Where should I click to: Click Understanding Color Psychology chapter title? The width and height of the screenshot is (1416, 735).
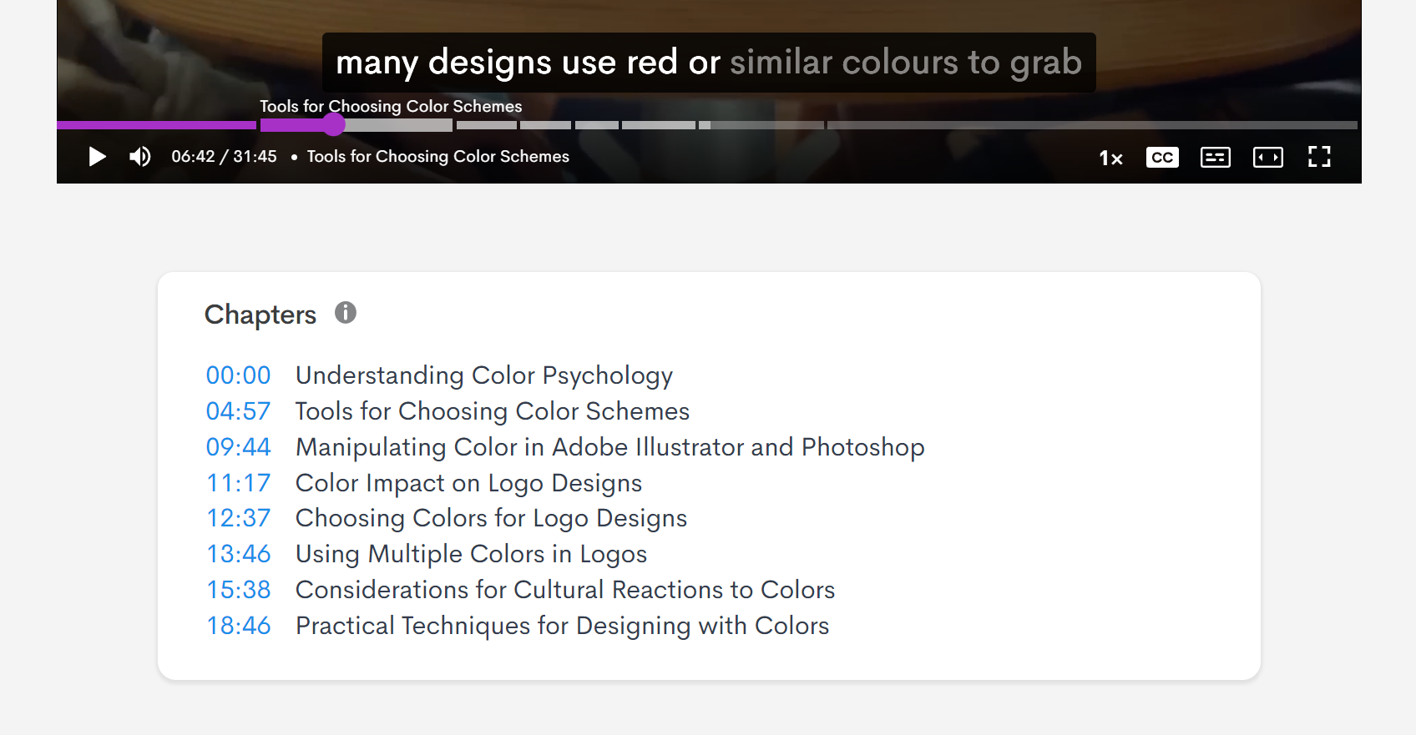tap(484, 375)
